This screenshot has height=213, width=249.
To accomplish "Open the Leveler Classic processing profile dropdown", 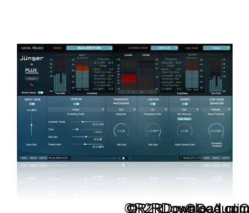I will (76, 109).
